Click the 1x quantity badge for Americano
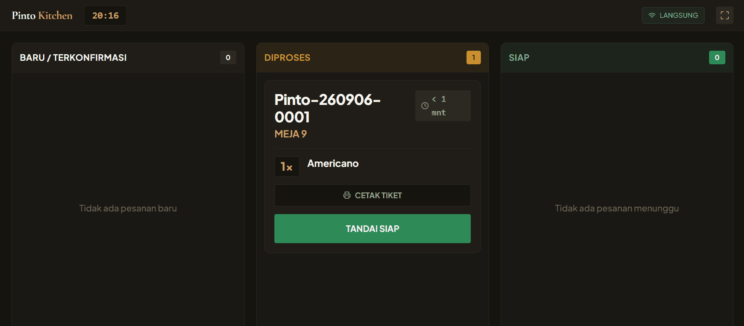This screenshot has height=326, width=744. click(287, 166)
